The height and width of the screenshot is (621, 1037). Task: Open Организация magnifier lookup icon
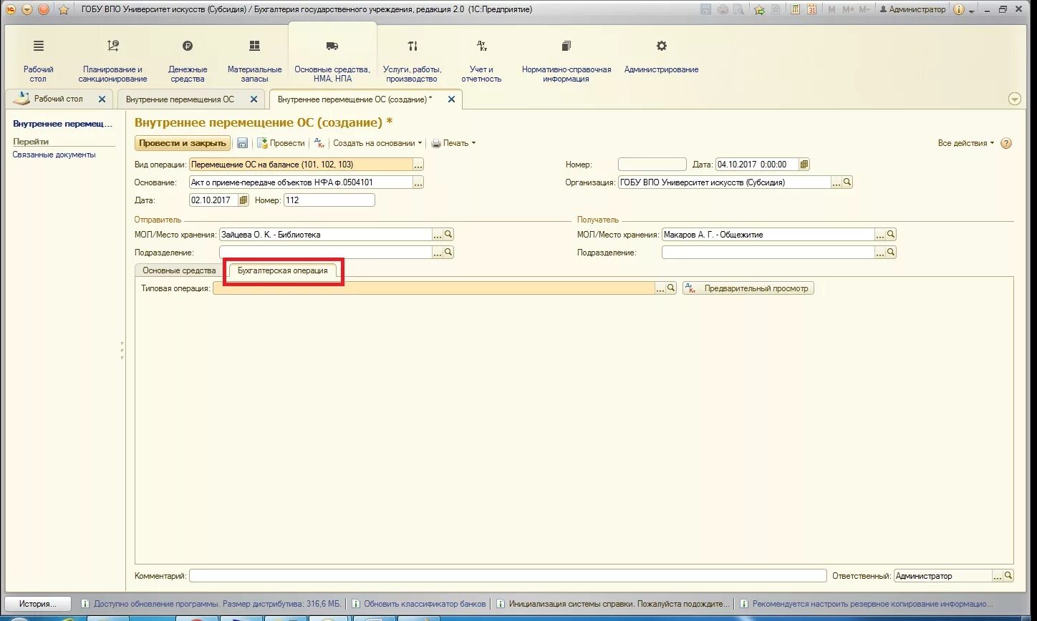[x=847, y=182]
